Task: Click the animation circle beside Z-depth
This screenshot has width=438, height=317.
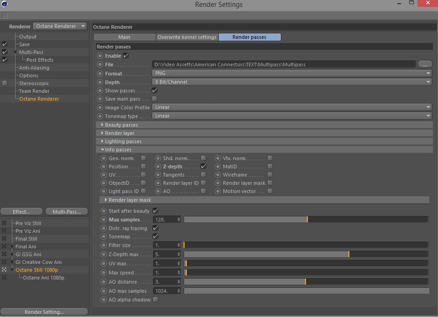Action: click(158, 167)
